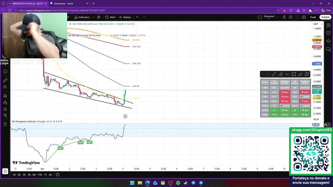The width and height of the screenshot is (333, 187).
Task: Select the zoom in tool
Action: 5,87
